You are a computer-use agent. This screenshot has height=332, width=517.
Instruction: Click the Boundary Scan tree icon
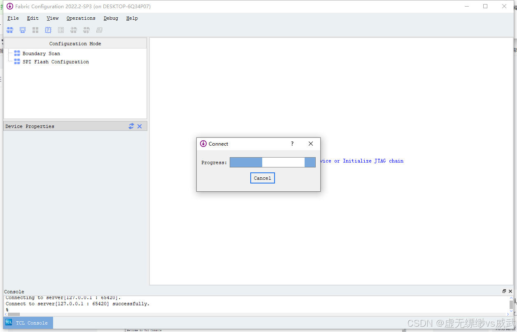17,53
